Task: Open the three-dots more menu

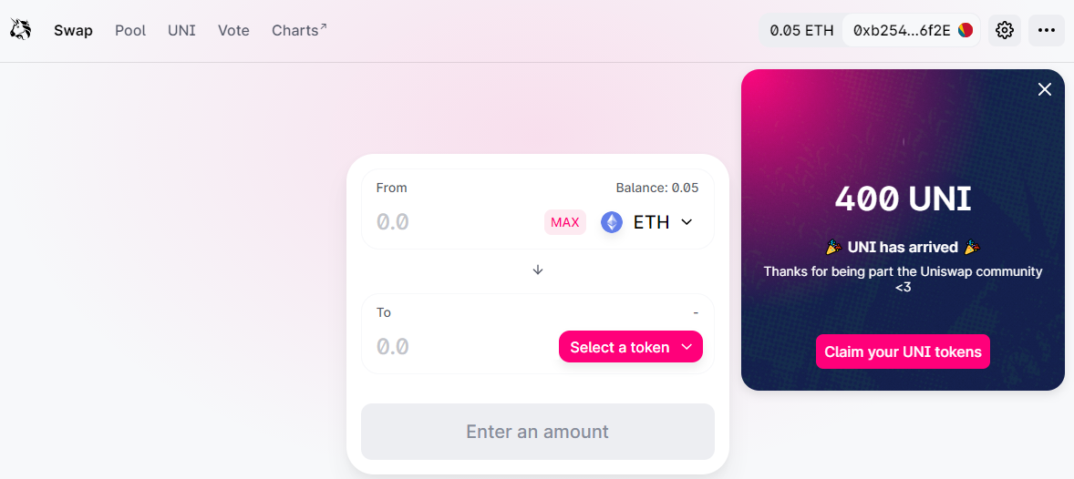Action: [1046, 30]
